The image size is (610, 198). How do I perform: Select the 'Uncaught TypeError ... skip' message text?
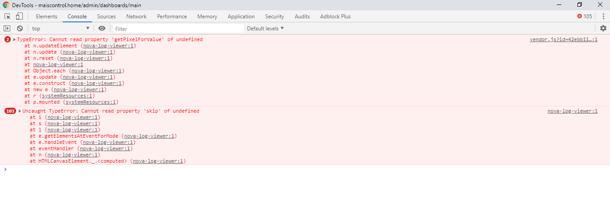click(111, 111)
